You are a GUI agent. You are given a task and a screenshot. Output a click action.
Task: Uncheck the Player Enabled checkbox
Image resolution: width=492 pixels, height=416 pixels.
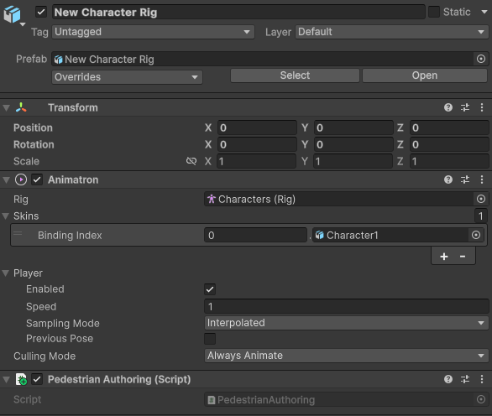(210, 289)
